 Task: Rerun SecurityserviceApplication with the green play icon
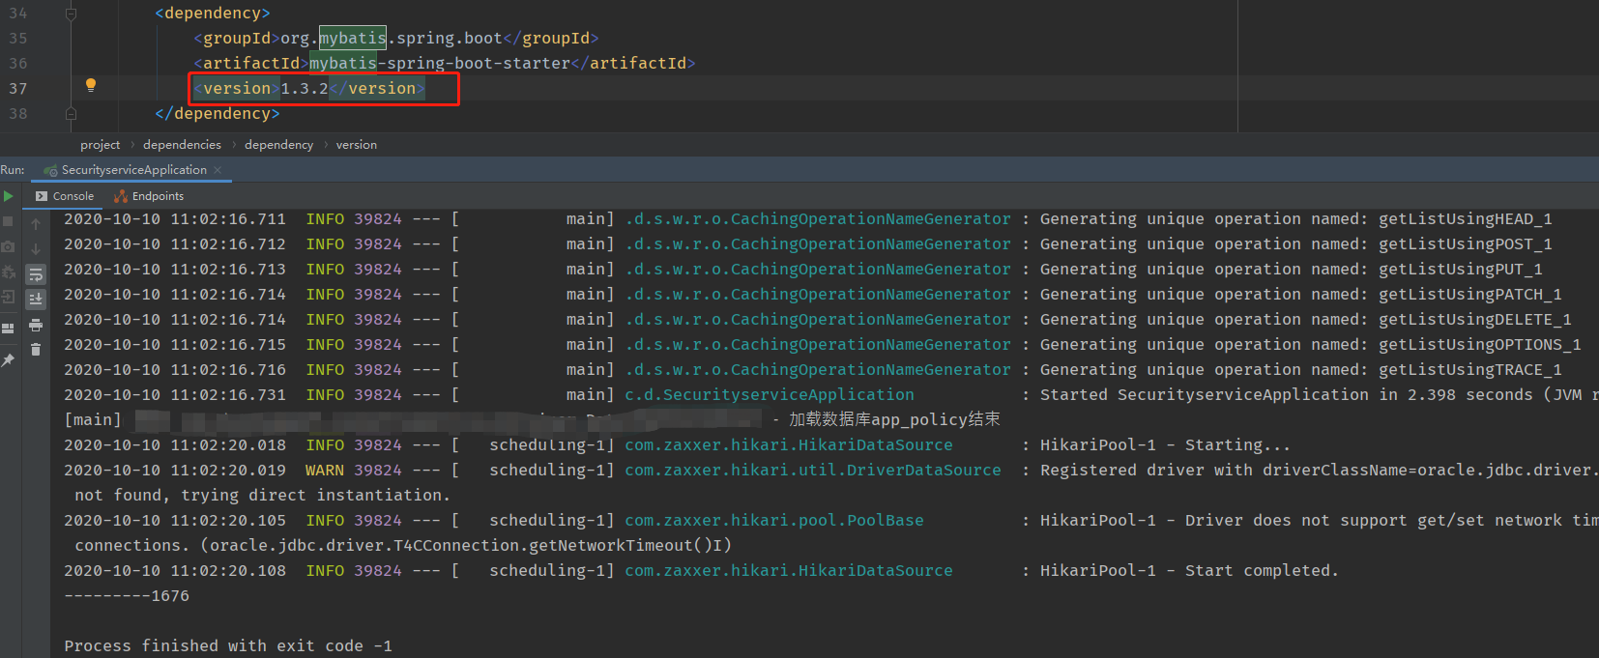tap(8, 196)
